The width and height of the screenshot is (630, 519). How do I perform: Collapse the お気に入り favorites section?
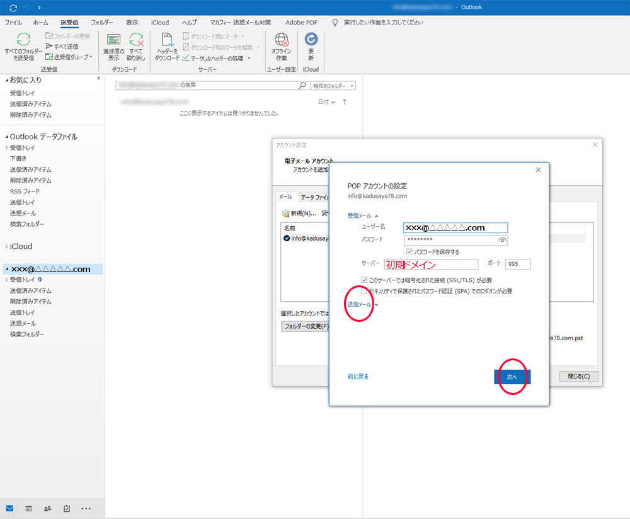tap(7, 81)
